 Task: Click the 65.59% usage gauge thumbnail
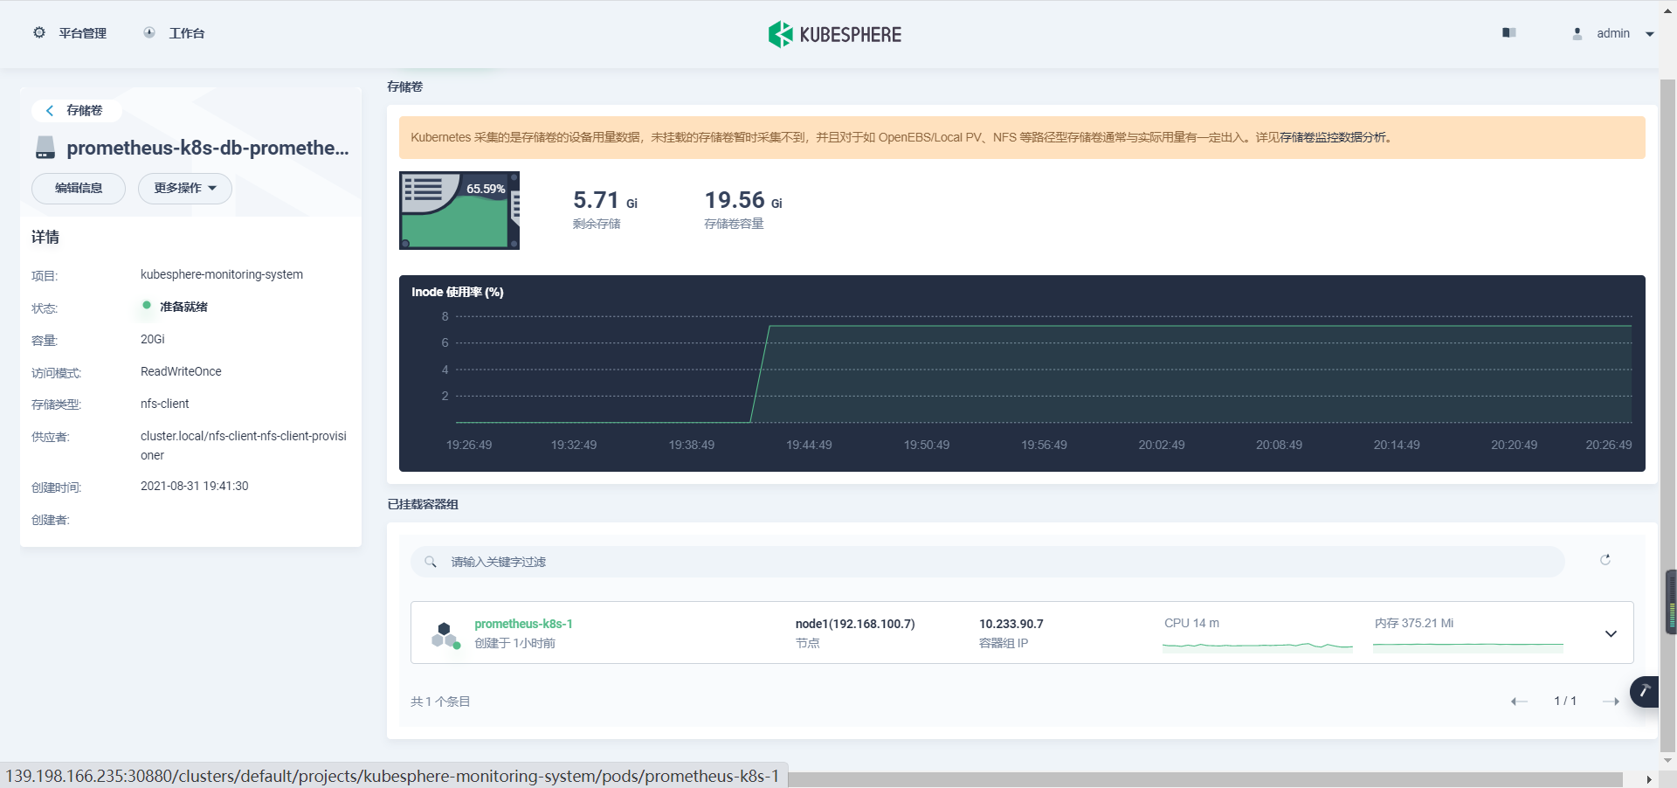click(459, 211)
